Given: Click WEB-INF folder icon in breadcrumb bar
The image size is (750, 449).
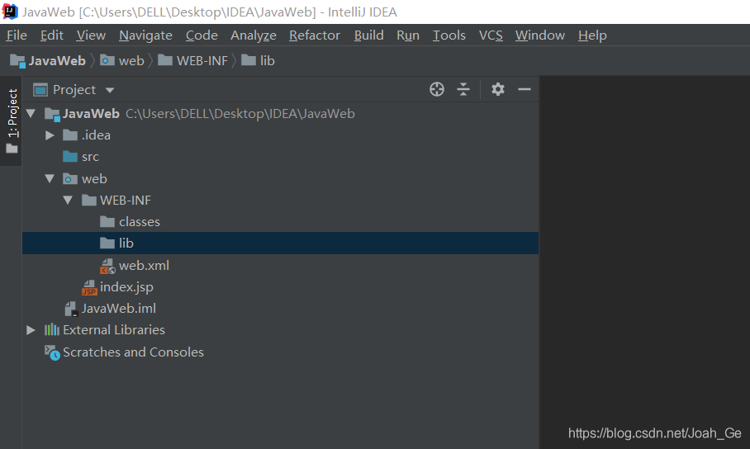Looking at the screenshot, I should 165,60.
